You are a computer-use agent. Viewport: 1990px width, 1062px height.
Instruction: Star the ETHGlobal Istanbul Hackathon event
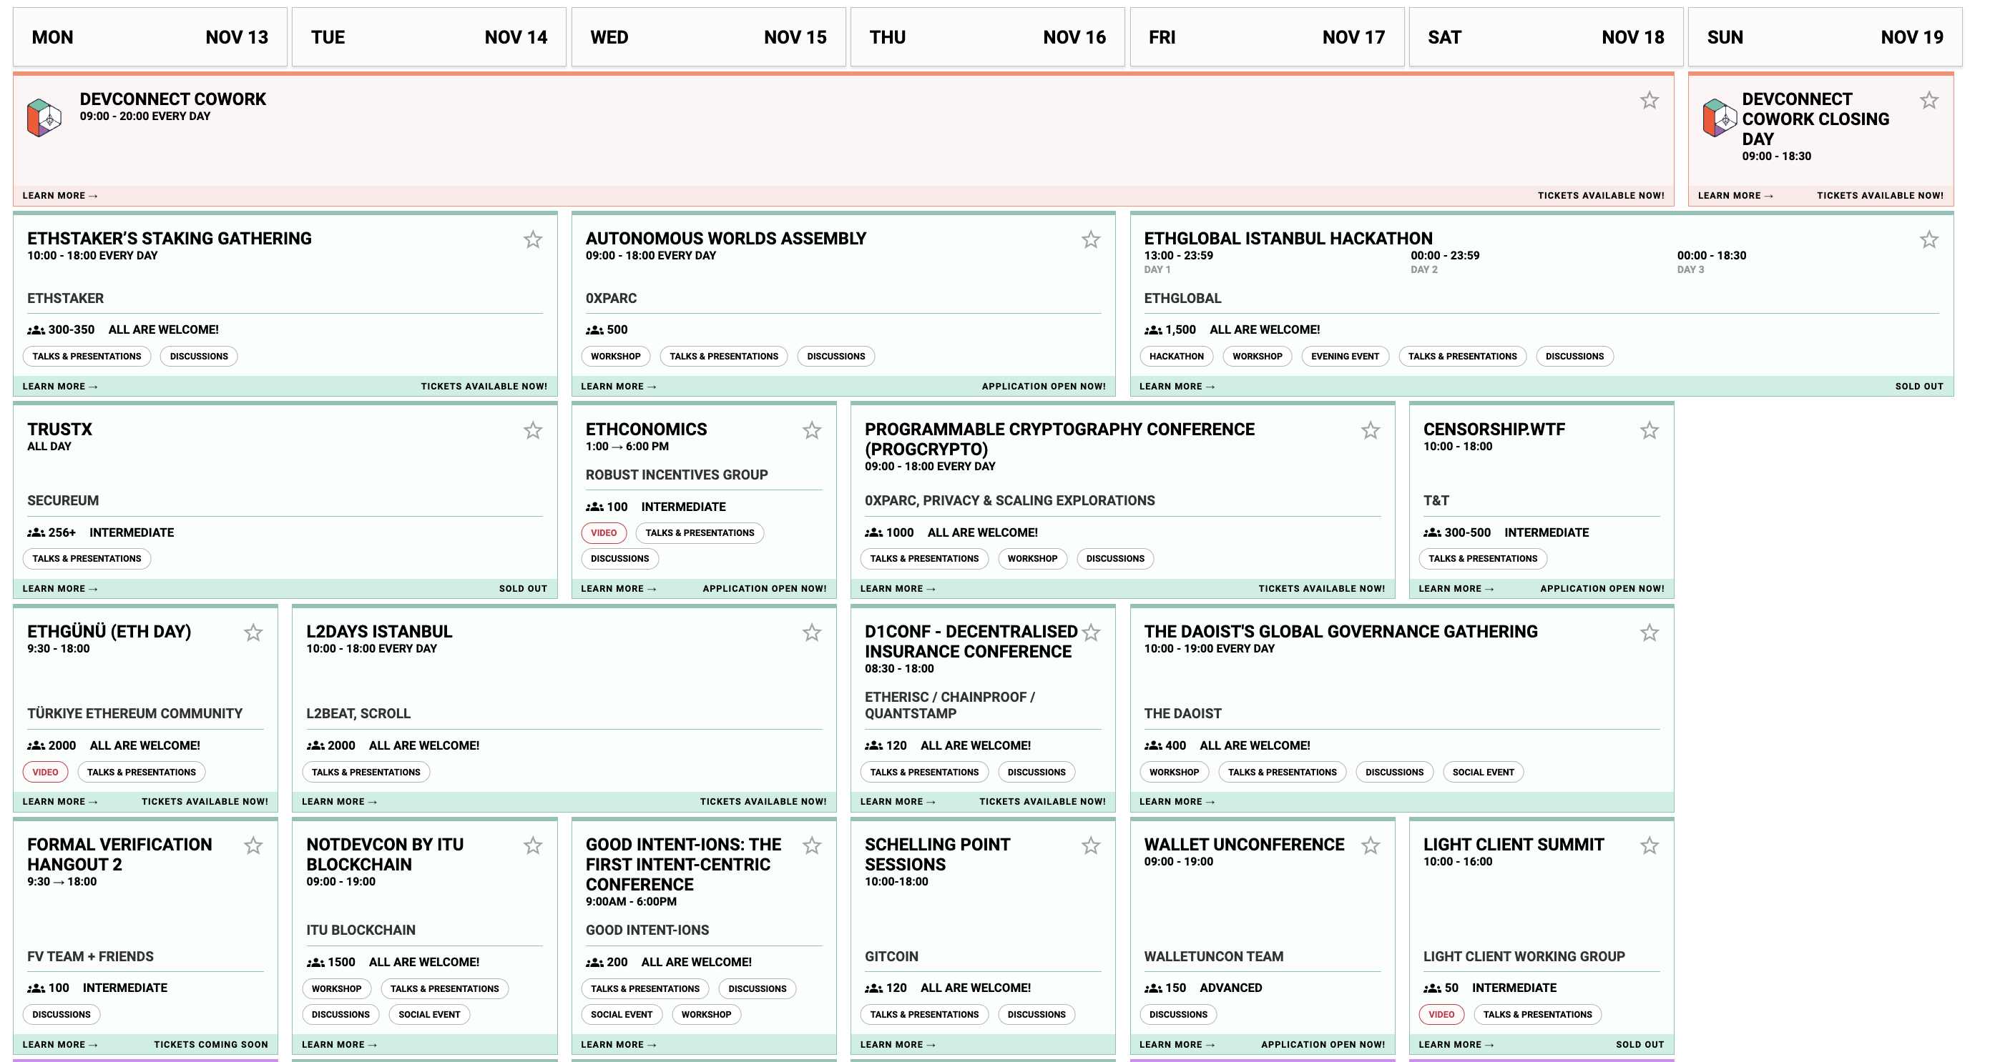tap(1928, 240)
